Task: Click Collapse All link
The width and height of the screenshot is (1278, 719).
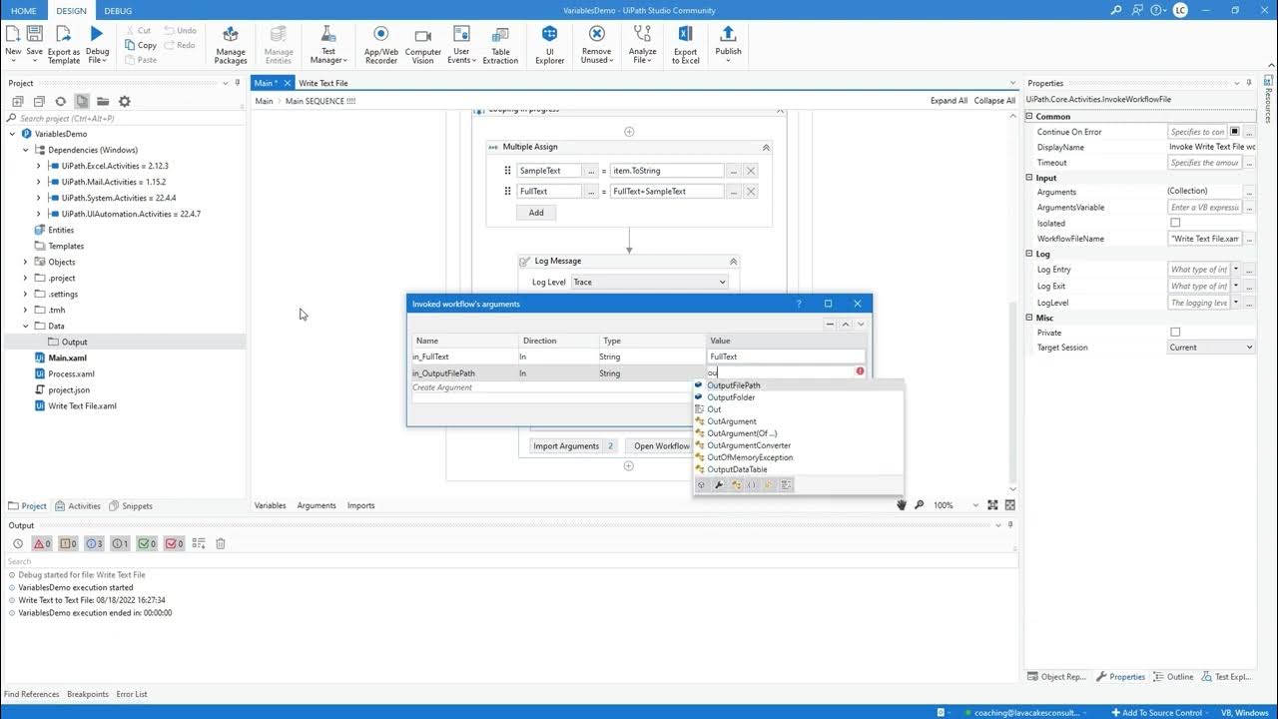Action: (x=994, y=101)
